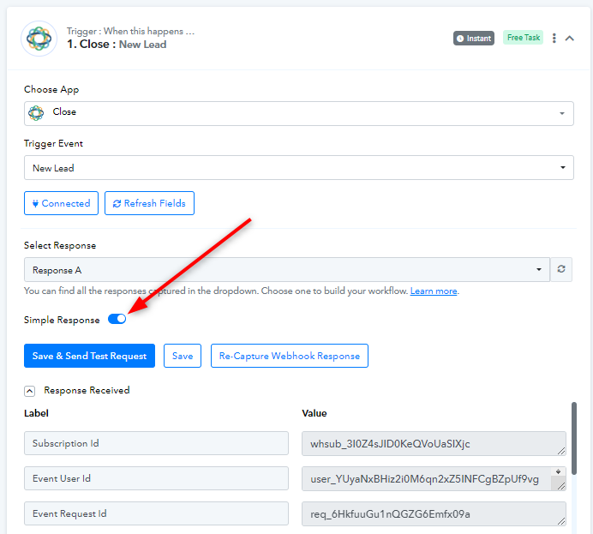Collapse the Response Received section
The image size is (593, 534).
[x=29, y=391]
